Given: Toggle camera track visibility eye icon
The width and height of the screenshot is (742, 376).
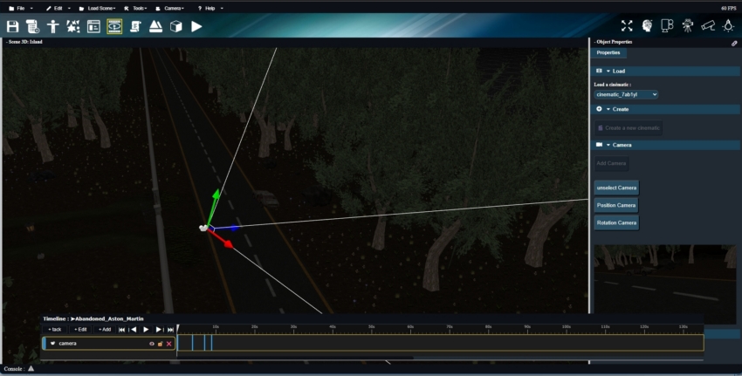Looking at the screenshot, I should tap(152, 344).
